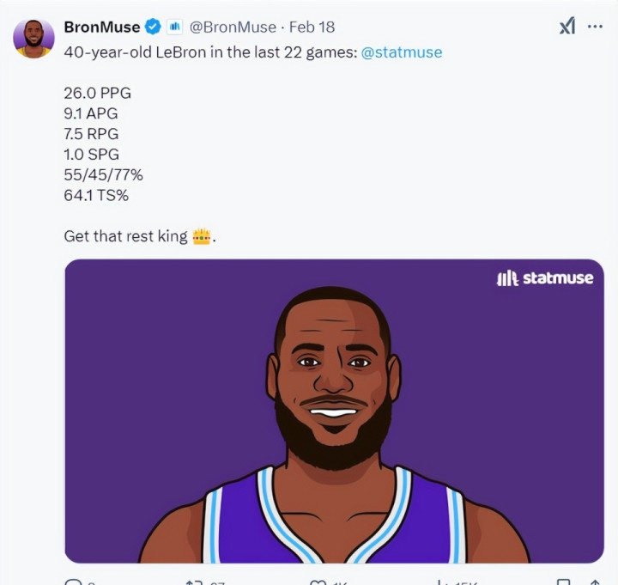
Task: Open BronMuse profile avatar picture
Action: tap(33, 39)
